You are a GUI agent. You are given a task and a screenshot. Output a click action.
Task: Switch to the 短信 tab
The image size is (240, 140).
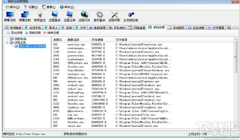click(x=67, y=28)
